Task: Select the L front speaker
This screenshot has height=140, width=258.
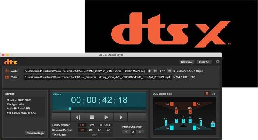Action: click(176, 121)
